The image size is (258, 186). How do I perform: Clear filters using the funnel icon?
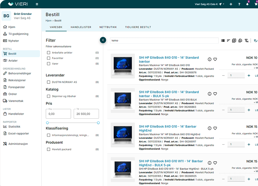point(246,40)
